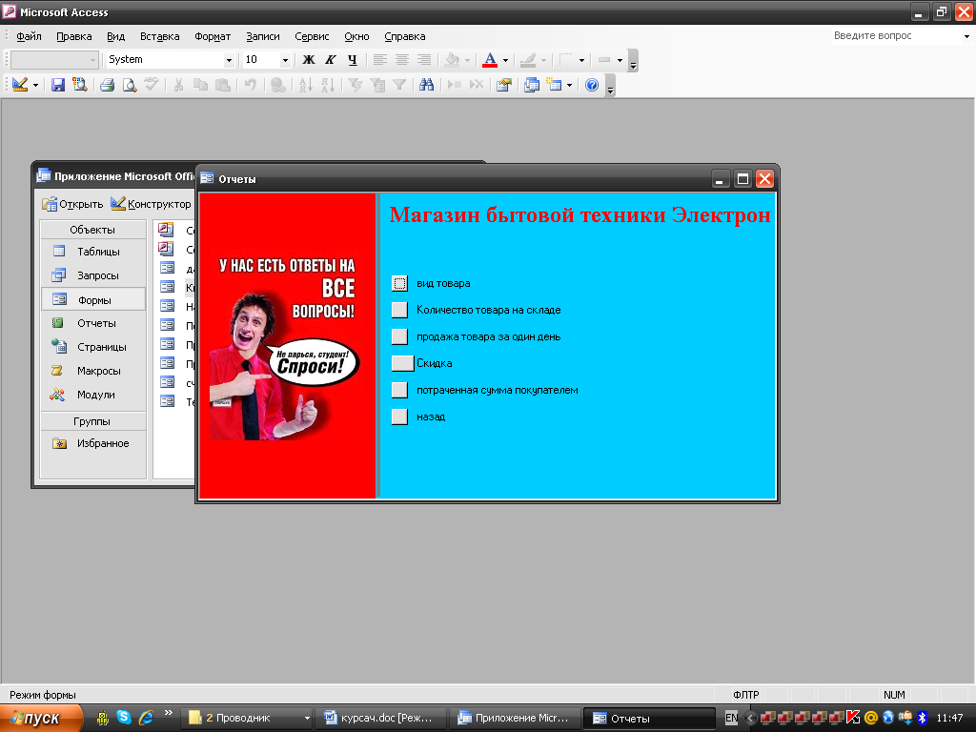Click the Delete Record icon
This screenshot has width=976, height=732.
(477, 85)
